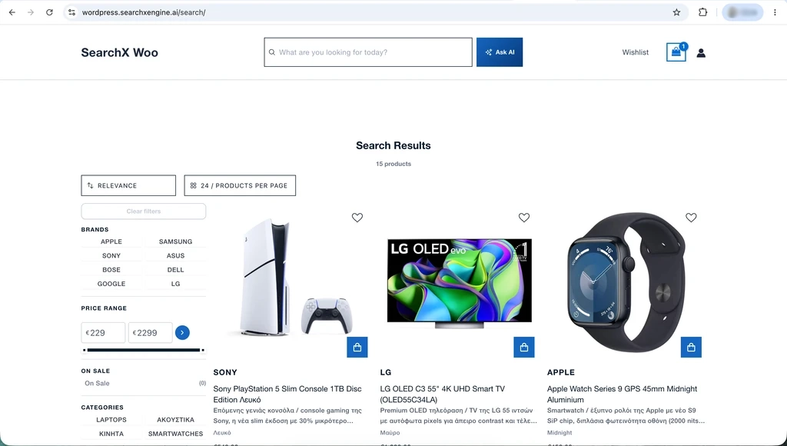Select Smartwatches category

[176, 434]
